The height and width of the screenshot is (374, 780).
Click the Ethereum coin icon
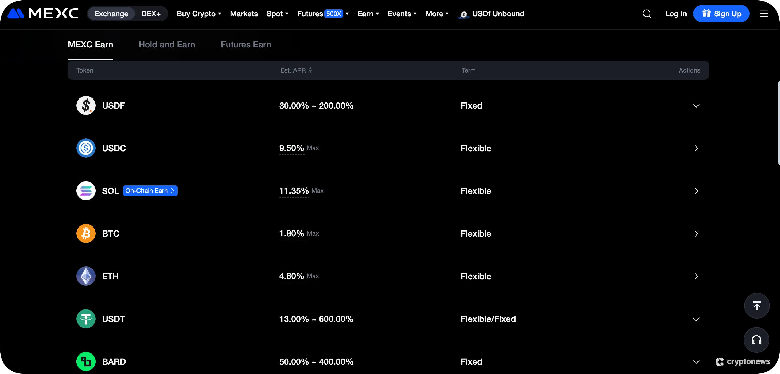[86, 276]
